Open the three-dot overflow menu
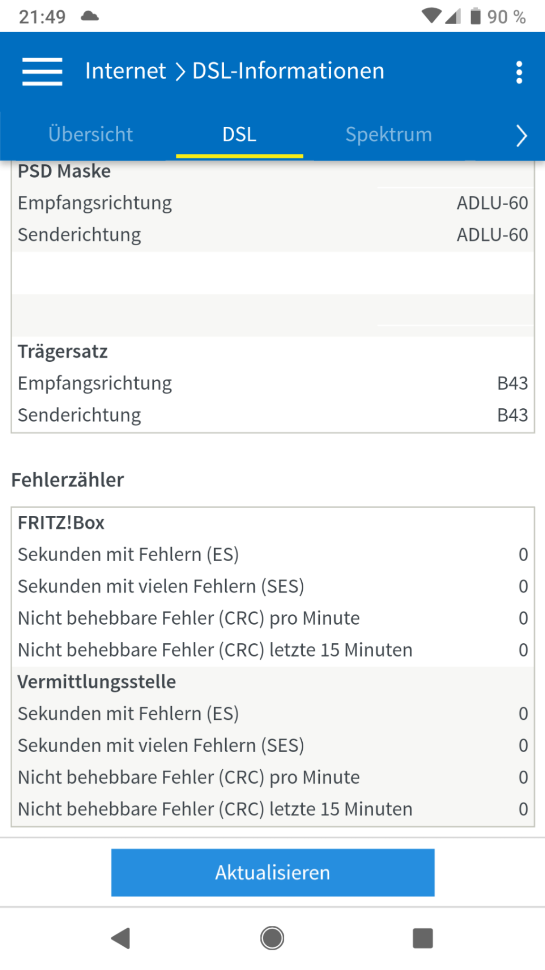The image size is (545, 970). [519, 72]
